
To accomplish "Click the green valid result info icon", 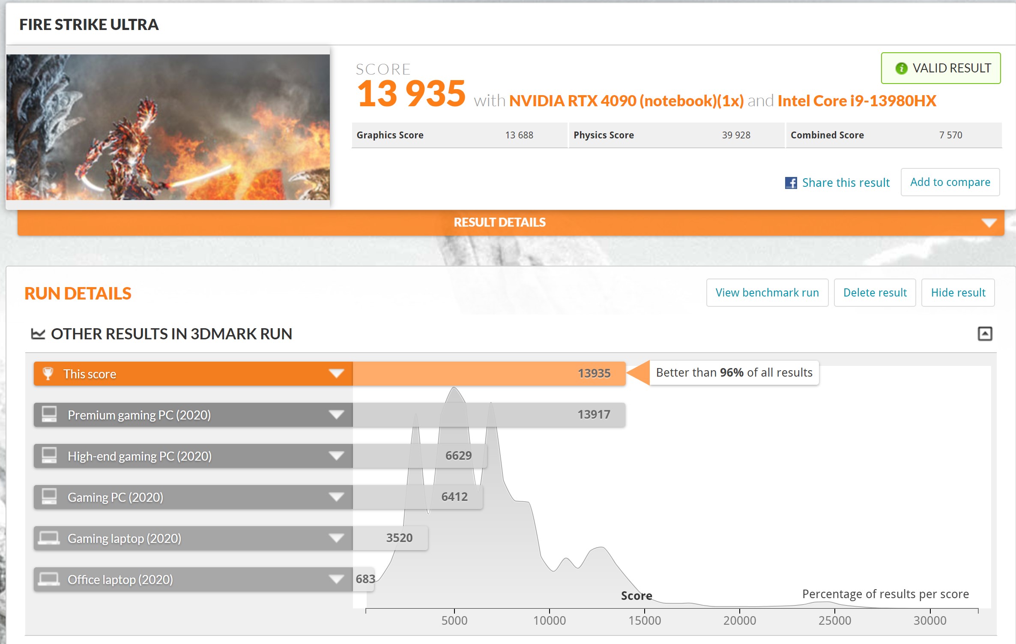I will point(901,69).
